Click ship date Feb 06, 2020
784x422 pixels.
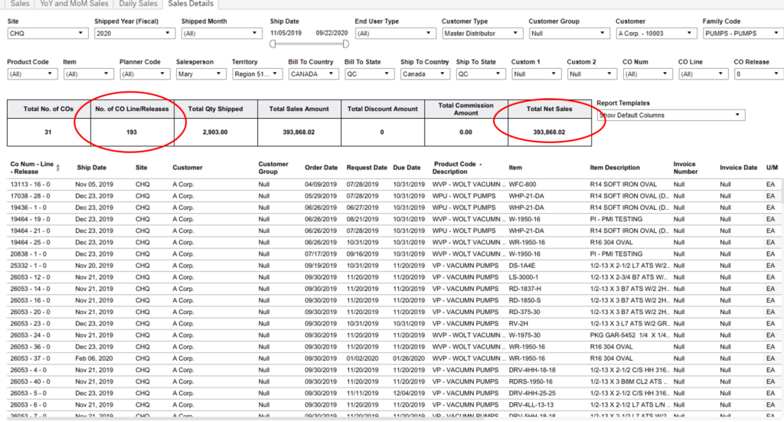coord(94,358)
